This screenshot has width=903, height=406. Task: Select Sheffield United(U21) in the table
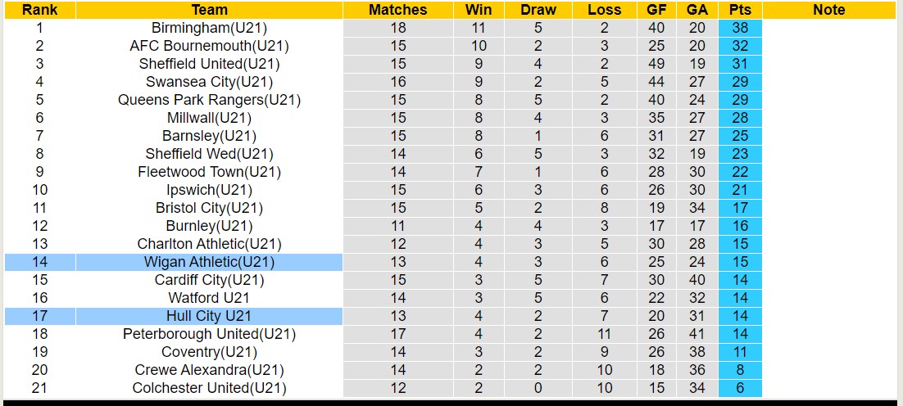coord(209,64)
